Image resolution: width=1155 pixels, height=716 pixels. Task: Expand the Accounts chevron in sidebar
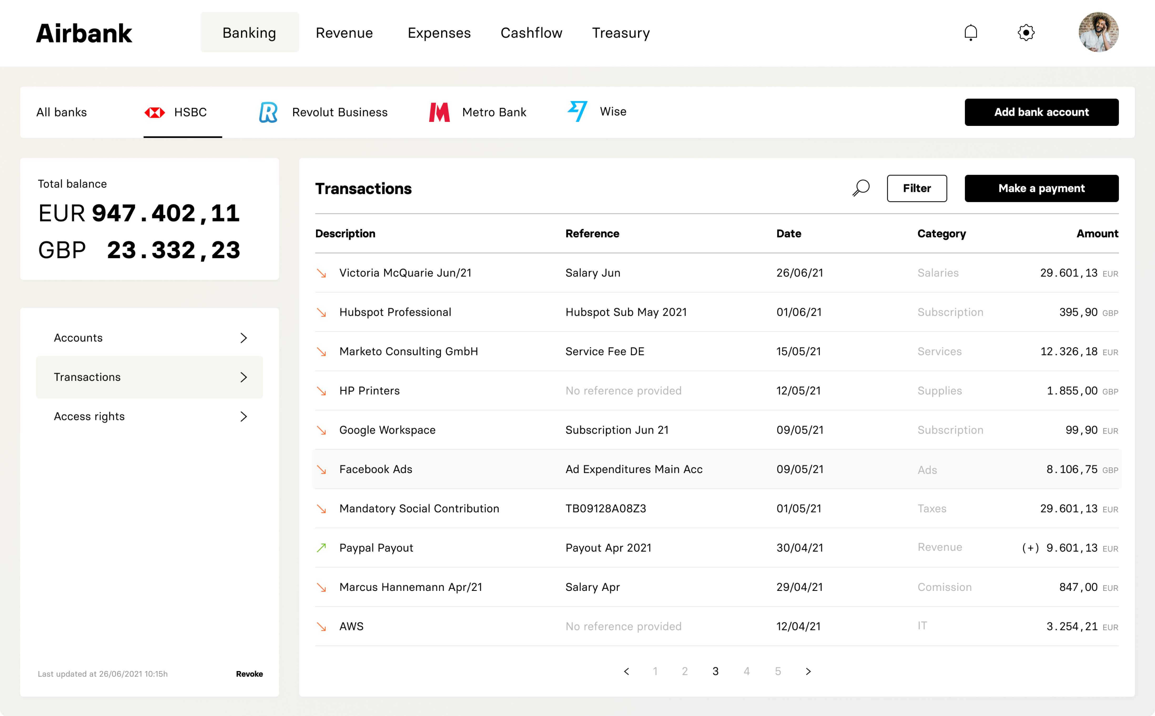pos(244,338)
